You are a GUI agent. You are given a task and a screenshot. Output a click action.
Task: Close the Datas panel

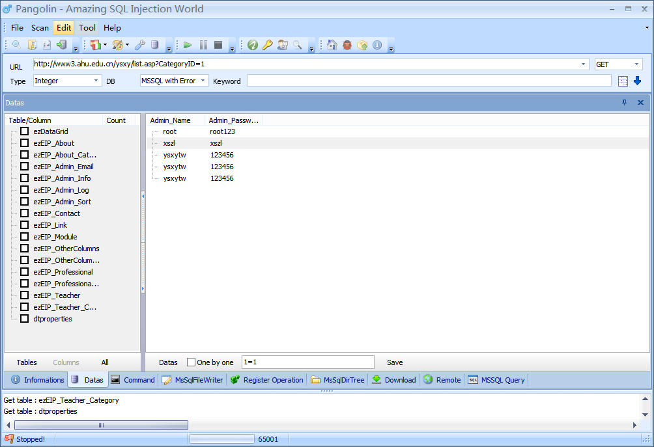(641, 103)
